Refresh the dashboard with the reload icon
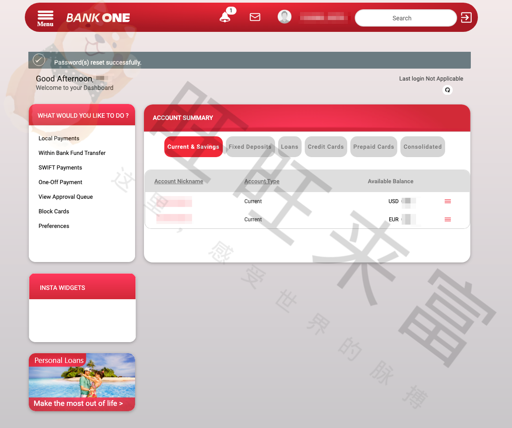The image size is (512, 428). [x=447, y=90]
